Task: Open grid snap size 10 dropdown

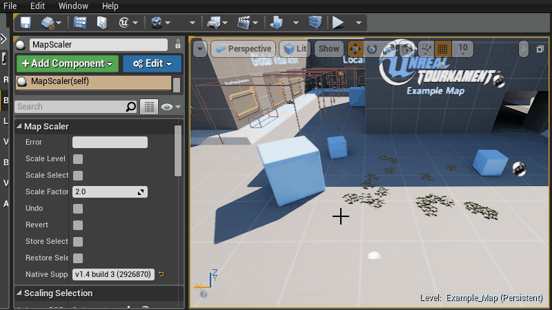Action: (x=463, y=49)
